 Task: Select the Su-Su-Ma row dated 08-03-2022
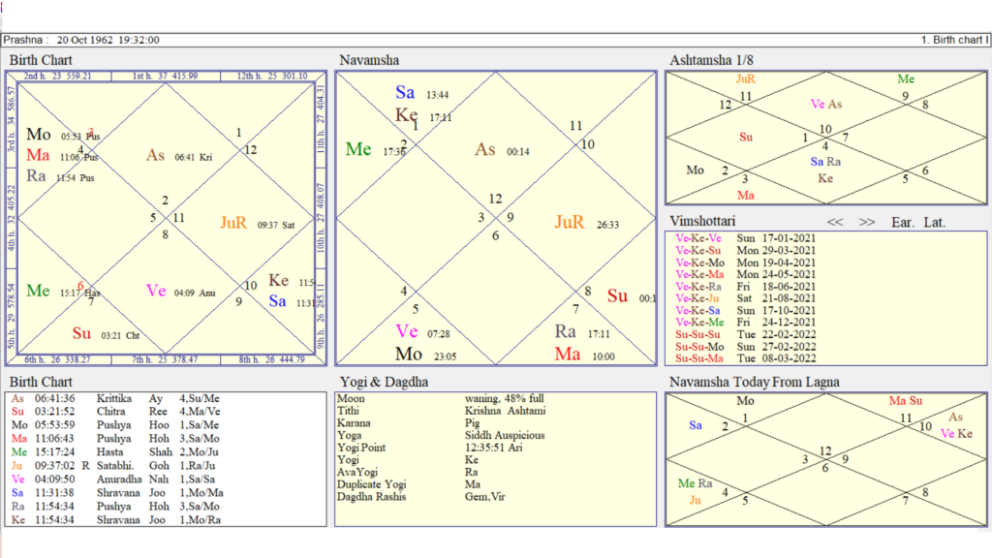click(x=745, y=358)
